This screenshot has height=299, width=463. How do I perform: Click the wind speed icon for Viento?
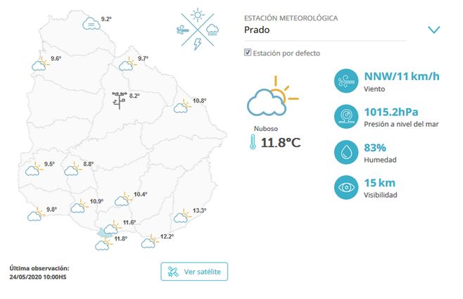point(345,80)
